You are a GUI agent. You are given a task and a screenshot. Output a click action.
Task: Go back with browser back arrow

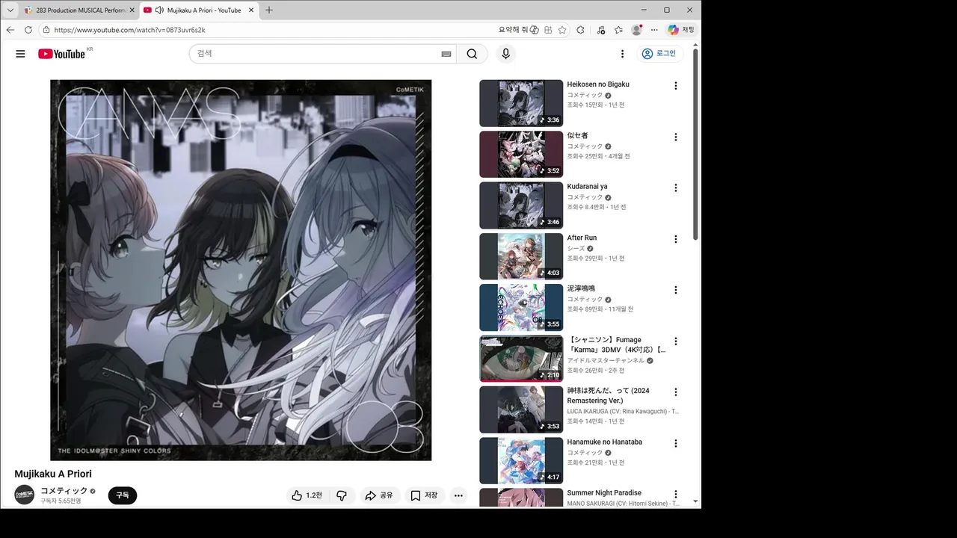point(10,30)
